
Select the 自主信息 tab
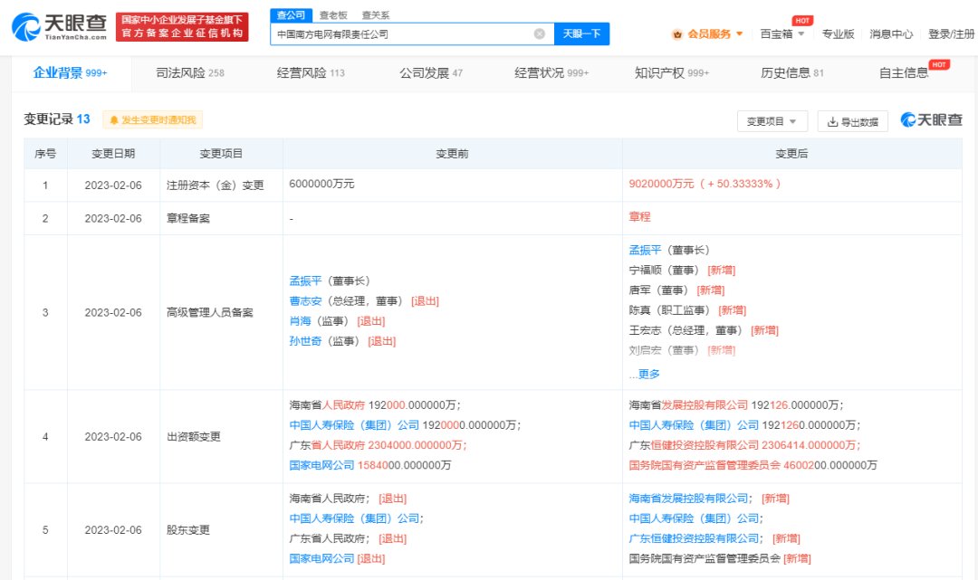[x=904, y=73]
